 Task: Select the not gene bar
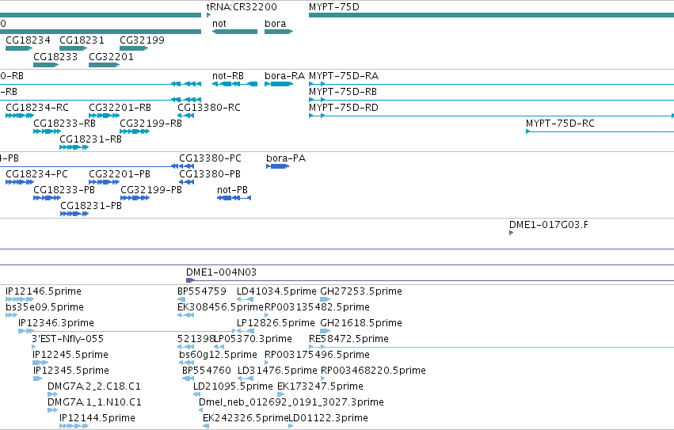[234, 32]
